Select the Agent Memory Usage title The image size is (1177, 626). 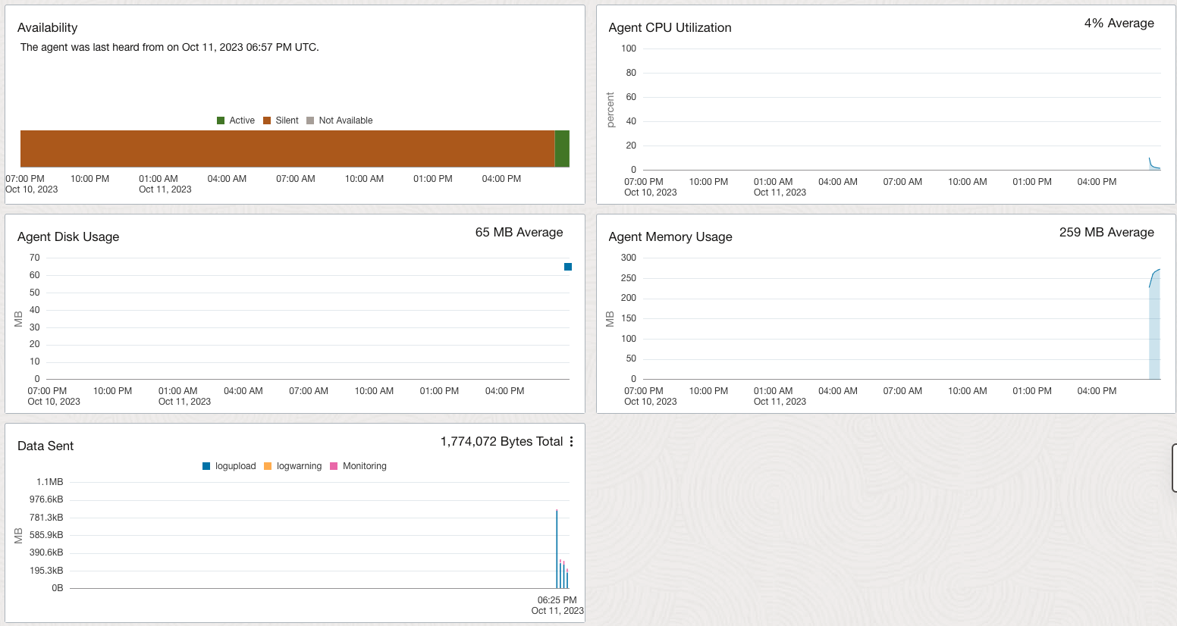670,237
